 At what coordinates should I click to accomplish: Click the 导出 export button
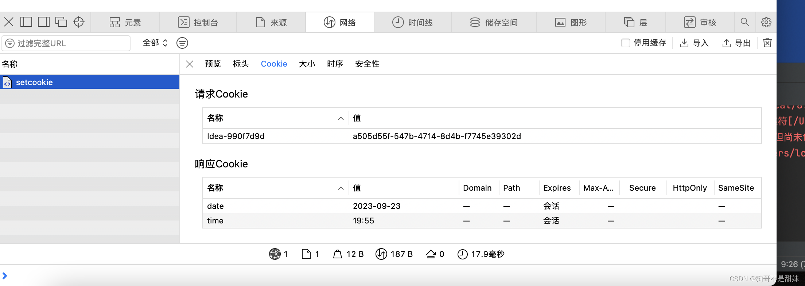(x=736, y=43)
